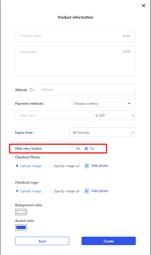
Task: Click the Website help question-mark icon
Action: 31,90
